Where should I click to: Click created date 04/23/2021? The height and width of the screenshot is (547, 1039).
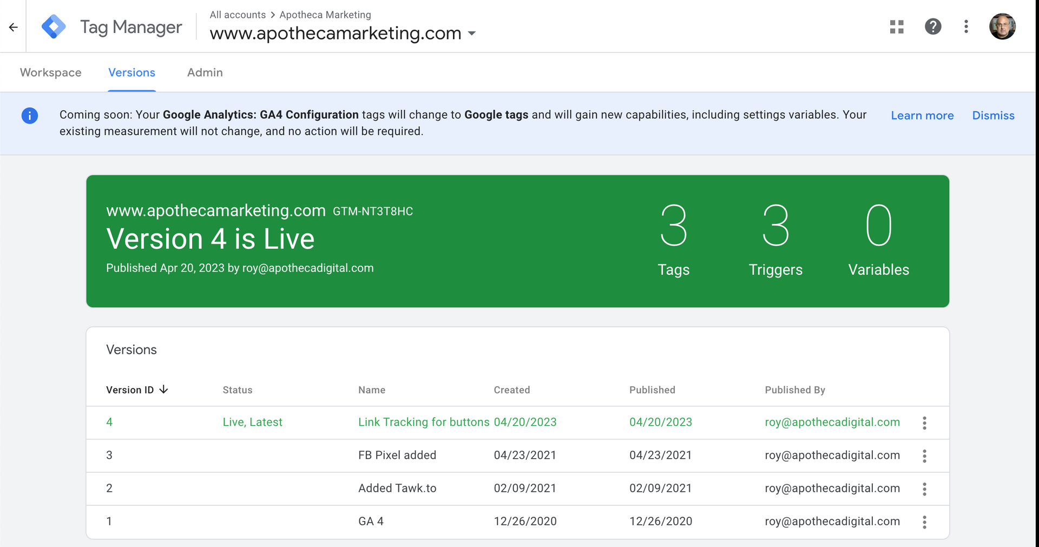click(x=525, y=455)
